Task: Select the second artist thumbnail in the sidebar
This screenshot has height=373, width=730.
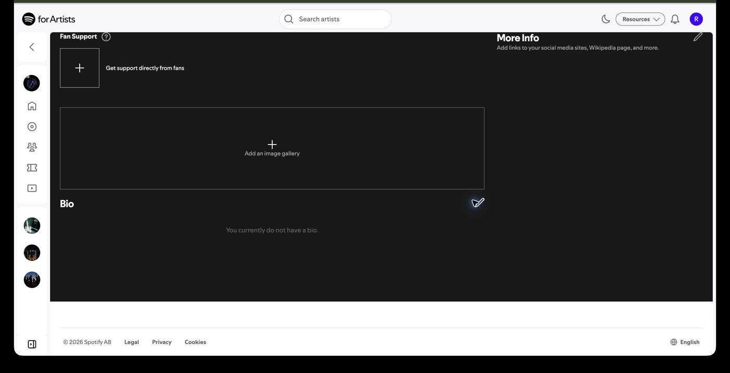Action: [x=32, y=253]
